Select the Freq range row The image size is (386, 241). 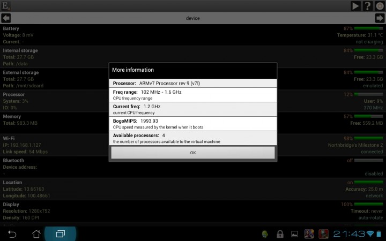[x=193, y=95]
